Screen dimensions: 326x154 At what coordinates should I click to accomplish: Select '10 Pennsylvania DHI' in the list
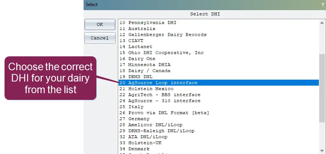pos(219,23)
